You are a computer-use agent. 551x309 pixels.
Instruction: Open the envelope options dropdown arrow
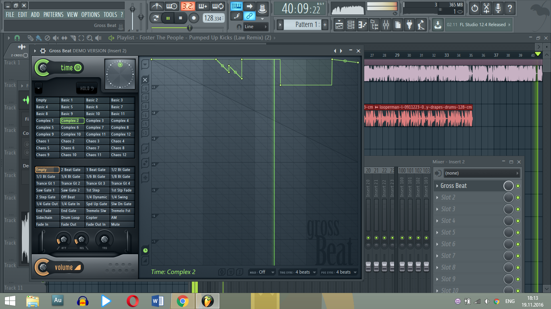(x=145, y=64)
